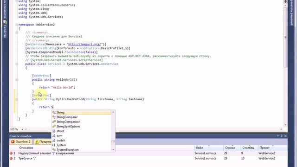Viewport: 297px width, 167px height.
Task: Click the editor horizontal scroll left arrow
Action: coord(26,129)
